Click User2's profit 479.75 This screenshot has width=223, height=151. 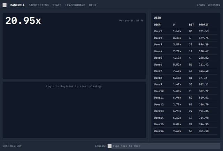pyautogui.click(x=203, y=38)
